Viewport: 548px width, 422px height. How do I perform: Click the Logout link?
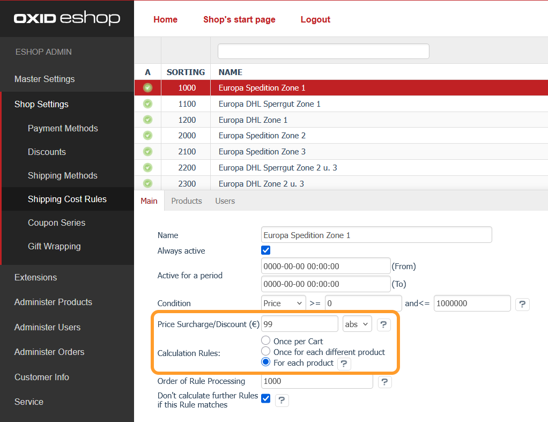click(x=315, y=19)
